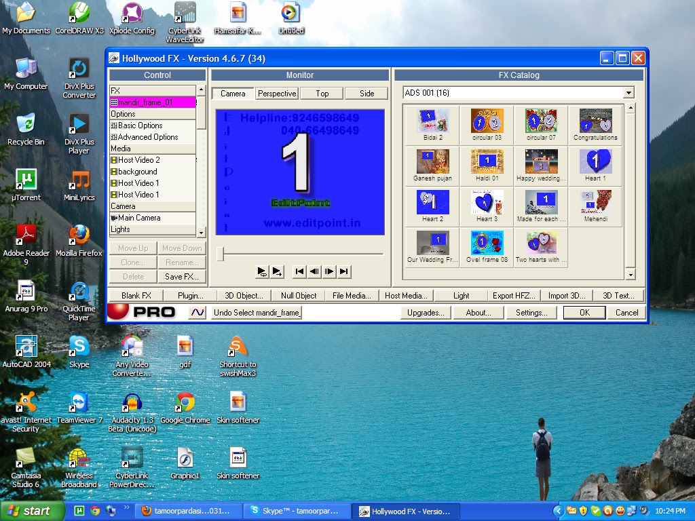This screenshot has height=521, width=695.
Task: Open Hollywood FX Settings
Action: pos(531,312)
